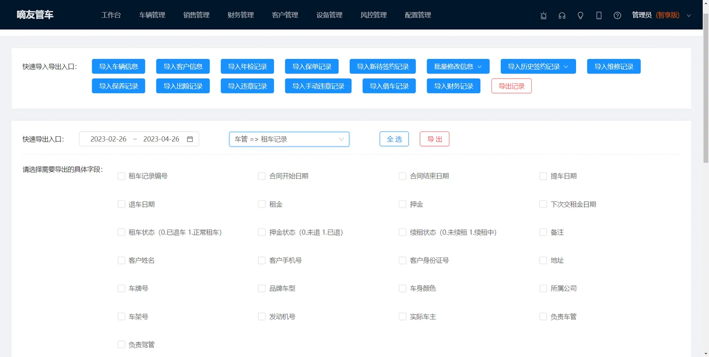Open the 销售管理 menu
This screenshot has width=709, height=357.
pos(196,15)
